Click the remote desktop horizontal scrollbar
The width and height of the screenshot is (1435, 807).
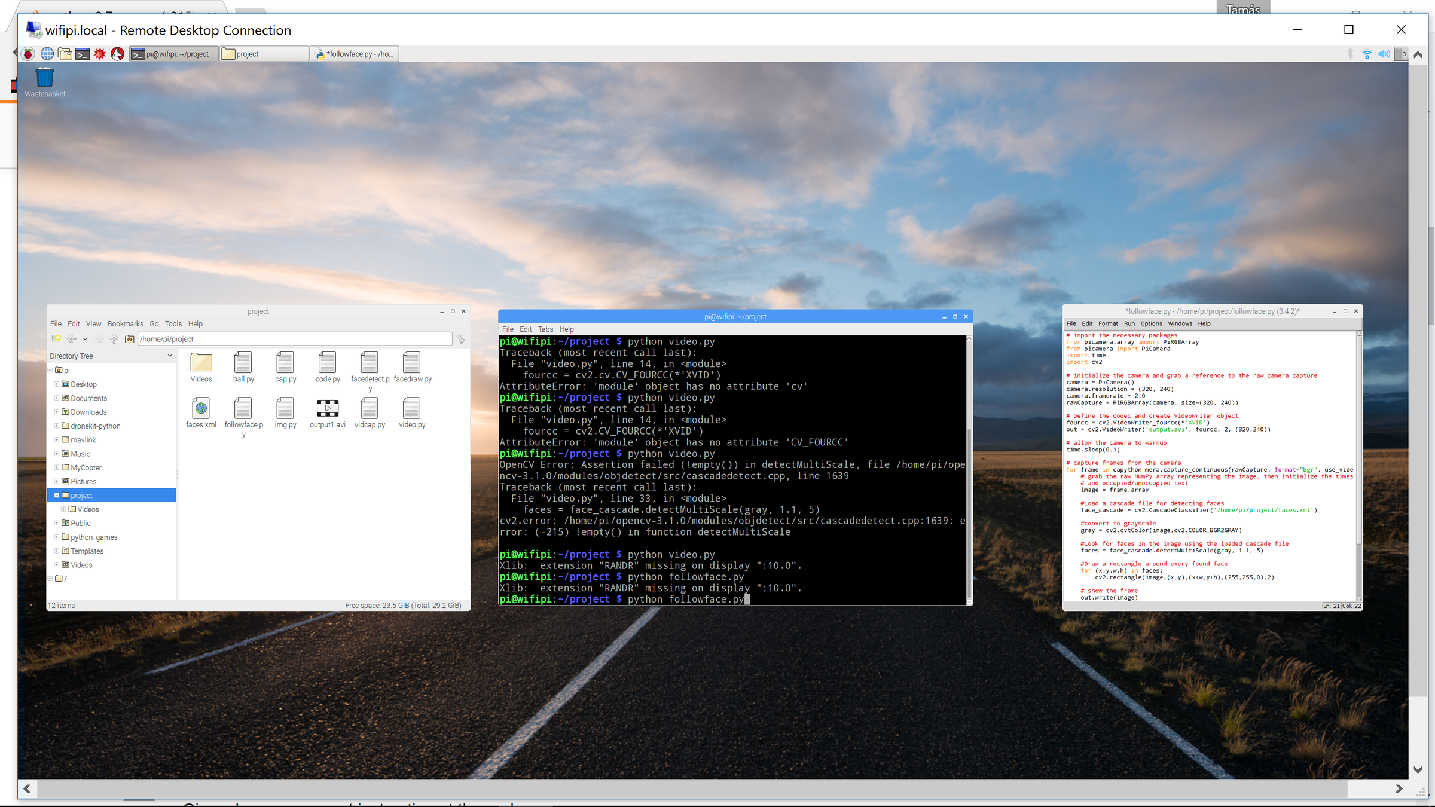click(x=691, y=788)
